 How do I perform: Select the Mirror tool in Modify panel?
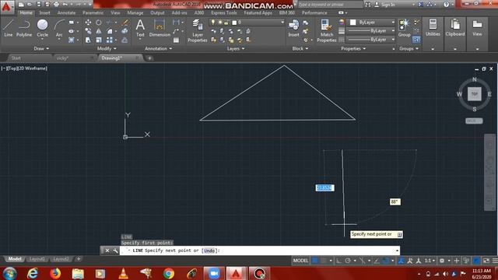[x=99, y=31]
